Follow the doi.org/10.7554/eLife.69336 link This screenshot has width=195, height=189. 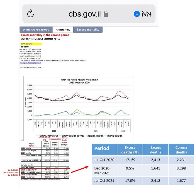[x=30, y=63]
